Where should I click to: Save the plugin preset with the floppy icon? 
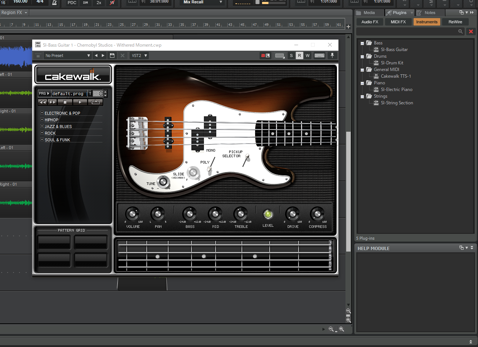[112, 55]
